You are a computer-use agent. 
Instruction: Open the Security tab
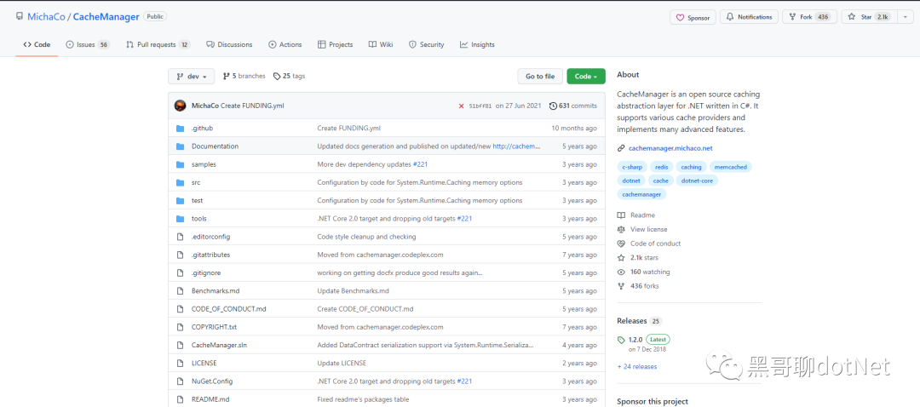pyautogui.click(x=427, y=44)
